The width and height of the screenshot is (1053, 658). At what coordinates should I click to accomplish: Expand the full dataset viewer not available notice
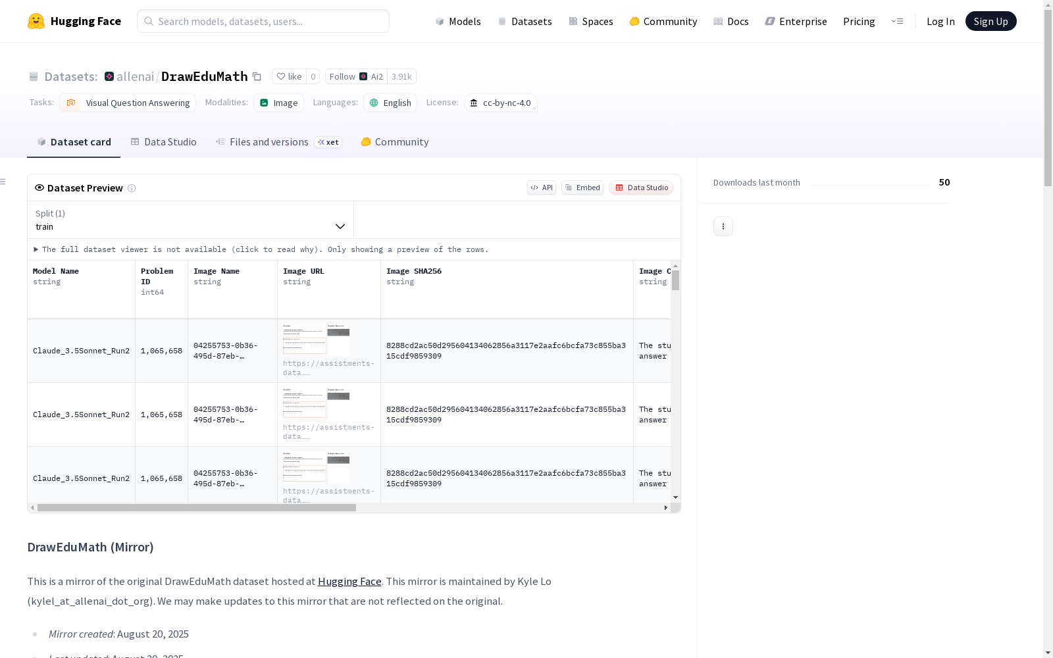pos(261,249)
